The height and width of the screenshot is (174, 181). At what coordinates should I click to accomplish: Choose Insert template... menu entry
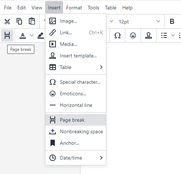76,56
